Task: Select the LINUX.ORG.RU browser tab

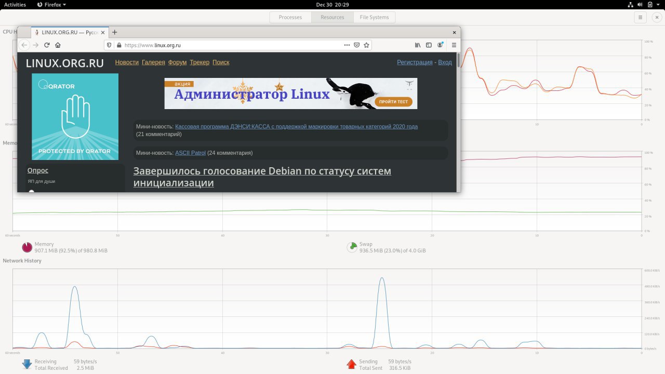Action: tap(69, 32)
